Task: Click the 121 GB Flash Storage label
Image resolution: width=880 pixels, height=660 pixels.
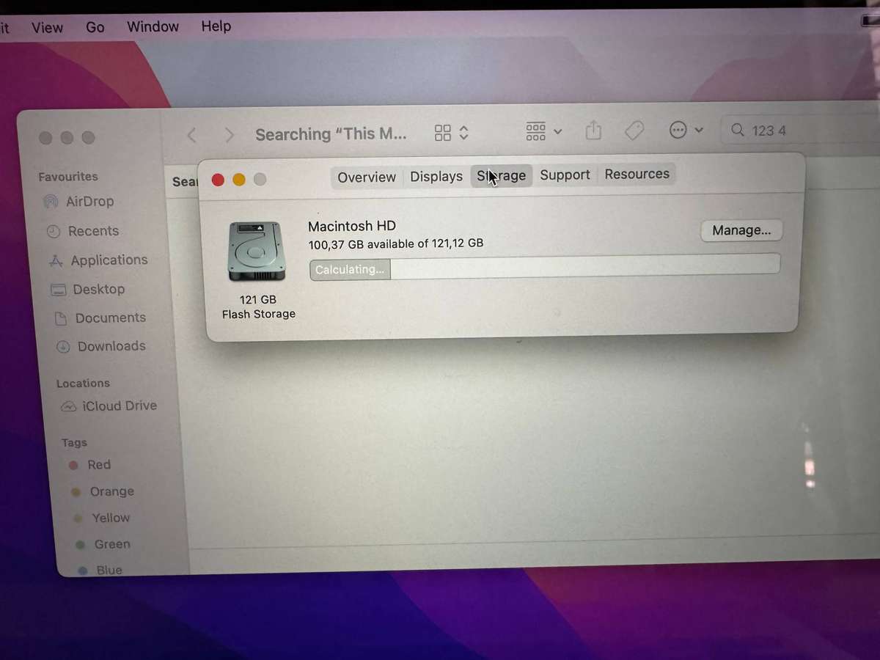Action: [x=259, y=307]
